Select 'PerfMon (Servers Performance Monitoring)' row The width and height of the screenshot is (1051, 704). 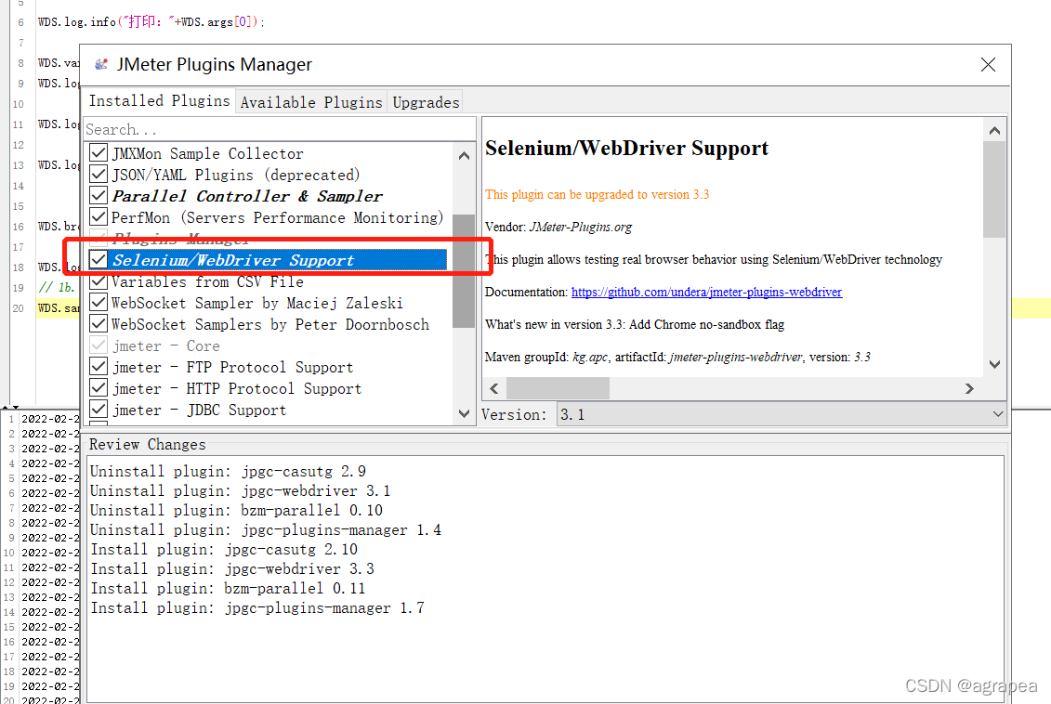tap(278, 217)
